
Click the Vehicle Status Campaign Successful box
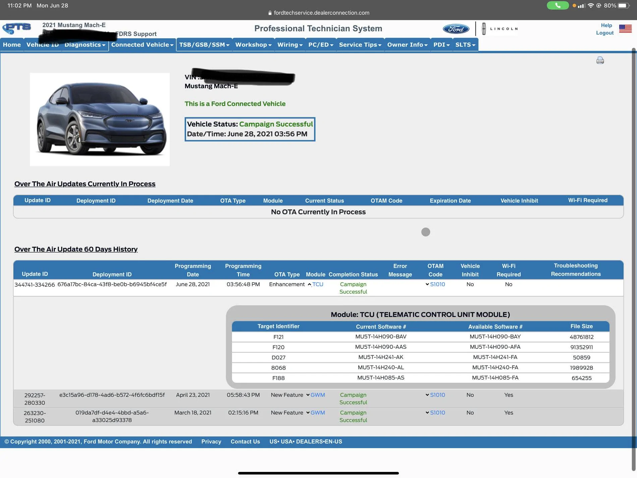250,129
